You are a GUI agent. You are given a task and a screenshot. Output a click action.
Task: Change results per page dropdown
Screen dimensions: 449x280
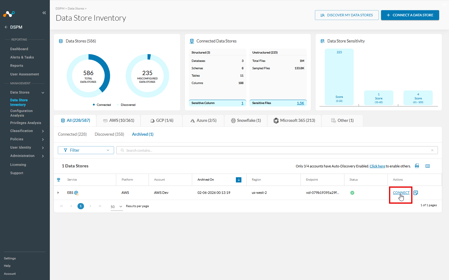117,206
